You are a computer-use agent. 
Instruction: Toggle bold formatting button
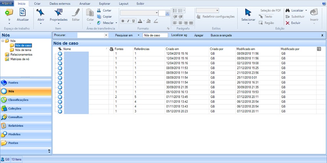click(123, 21)
